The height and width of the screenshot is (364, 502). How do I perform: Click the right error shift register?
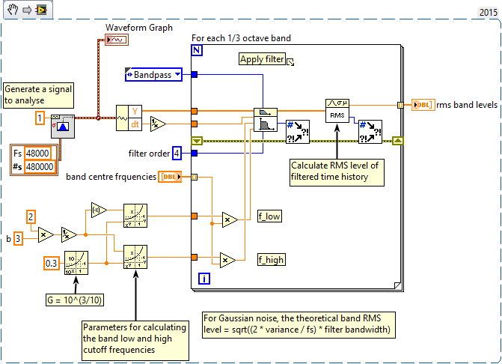click(397, 141)
